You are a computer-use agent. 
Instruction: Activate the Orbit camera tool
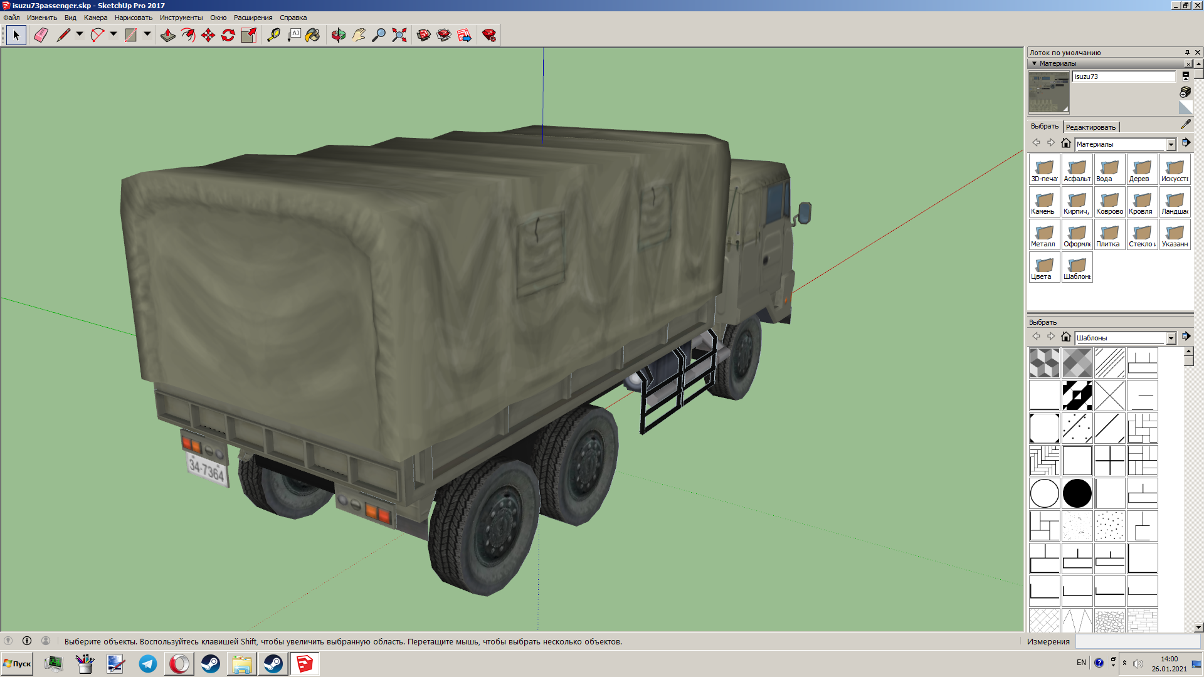click(x=339, y=35)
